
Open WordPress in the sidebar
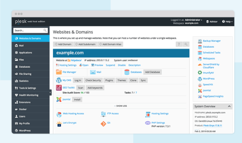31,130
